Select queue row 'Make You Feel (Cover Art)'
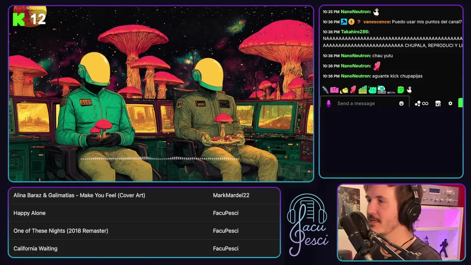Image resolution: width=471 pixels, height=265 pixels. [144, 195]
